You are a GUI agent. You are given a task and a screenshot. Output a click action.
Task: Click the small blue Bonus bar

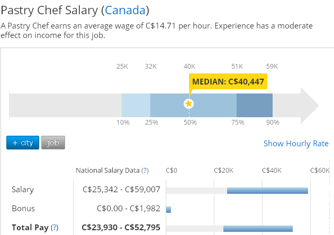pyautogui.click(x=168, y=209)
